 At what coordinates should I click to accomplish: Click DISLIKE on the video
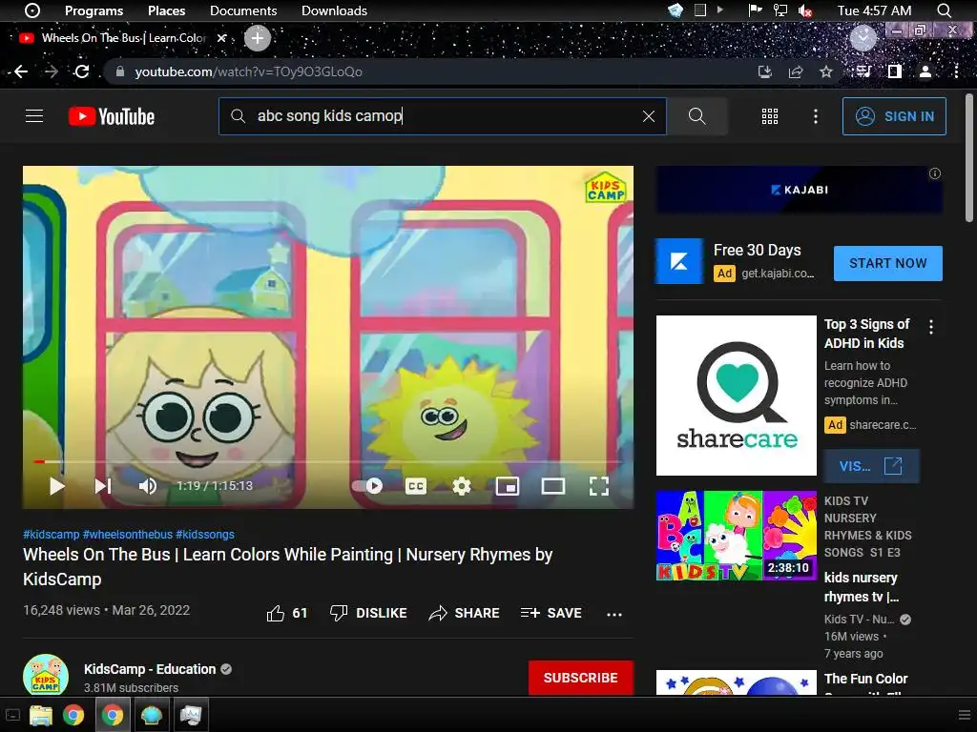click(368, 613)
